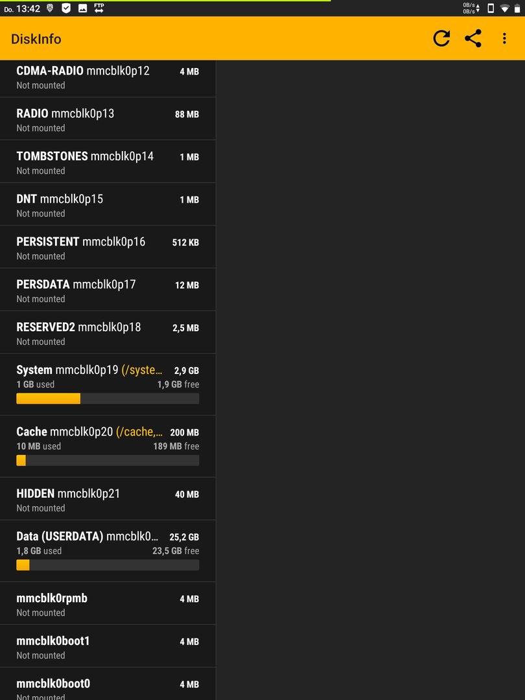
Task: Tap the System partition usage bar
Action: coord(108,399)
